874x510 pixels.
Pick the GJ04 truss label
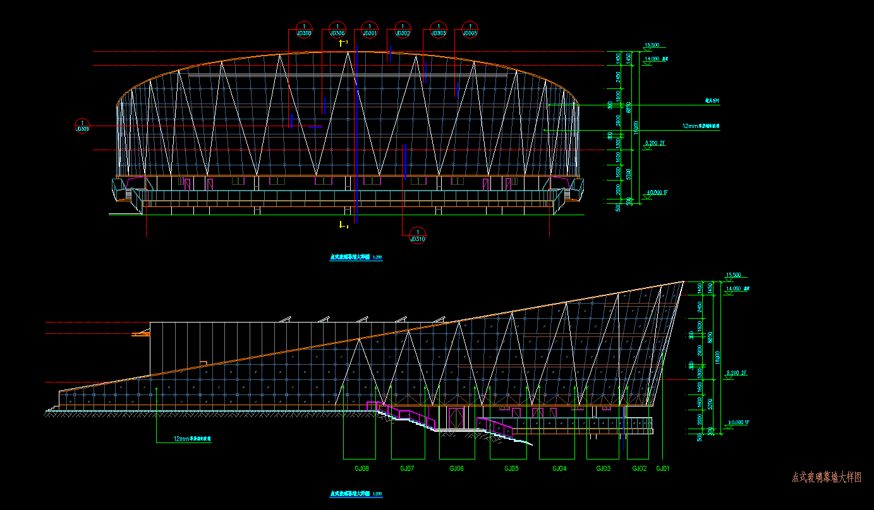click(x=559, y=468)
